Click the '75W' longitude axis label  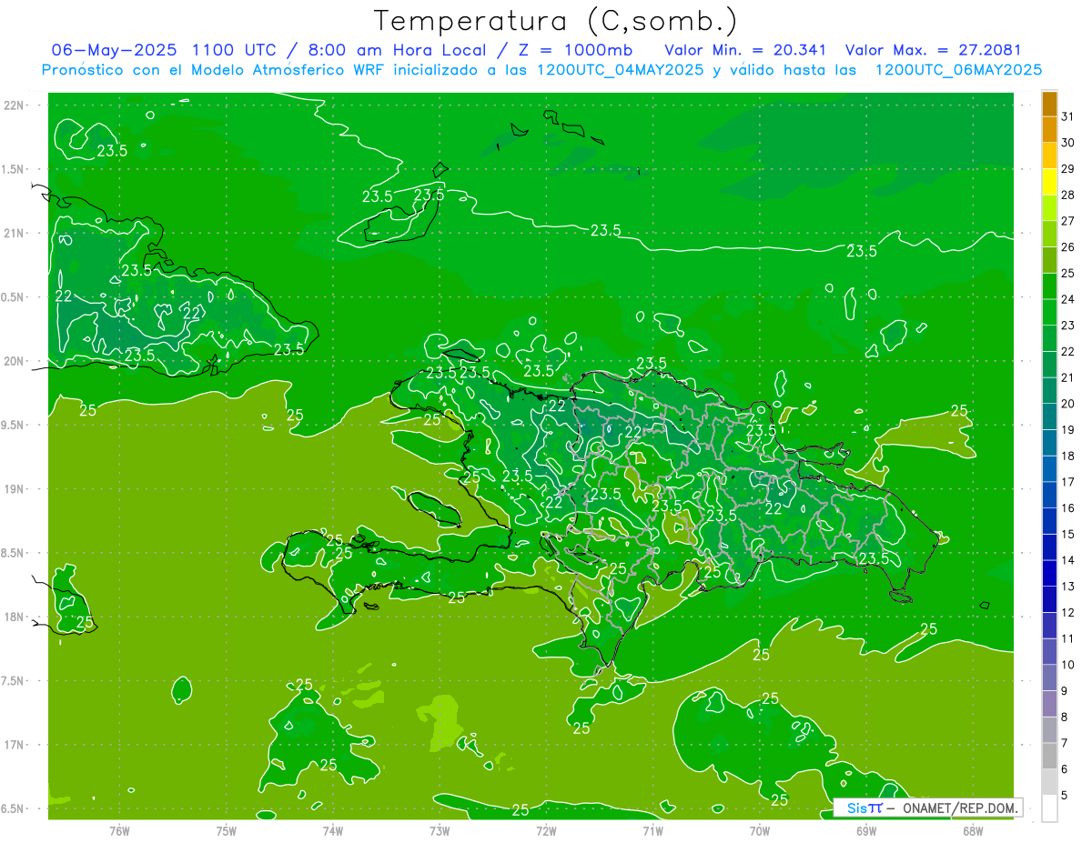(227, 831)
